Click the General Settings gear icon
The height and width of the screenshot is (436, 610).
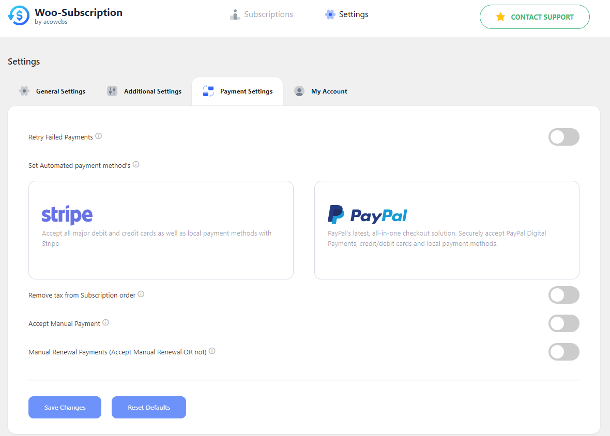point(24,91)
